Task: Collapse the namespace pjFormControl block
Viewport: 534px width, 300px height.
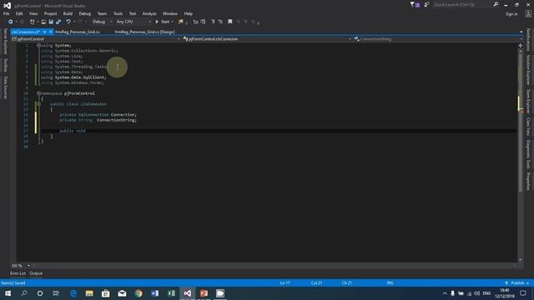Action: [x=39, y=93]
